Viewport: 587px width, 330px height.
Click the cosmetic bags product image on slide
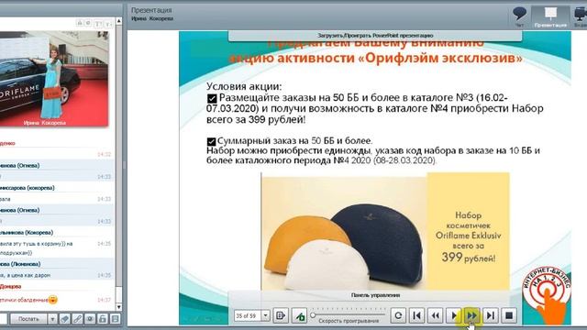point(344,232)
